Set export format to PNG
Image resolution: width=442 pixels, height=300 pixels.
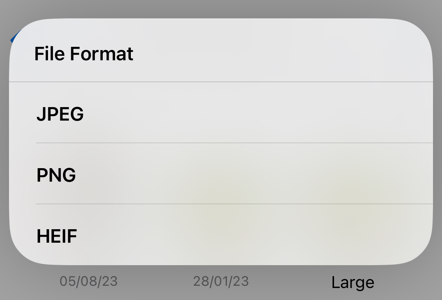(x=221, y=173)
